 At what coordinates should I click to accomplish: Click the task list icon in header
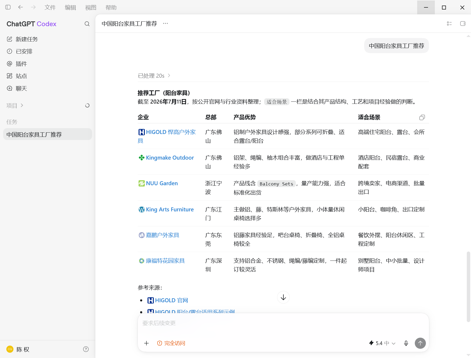tap(449, 24)
